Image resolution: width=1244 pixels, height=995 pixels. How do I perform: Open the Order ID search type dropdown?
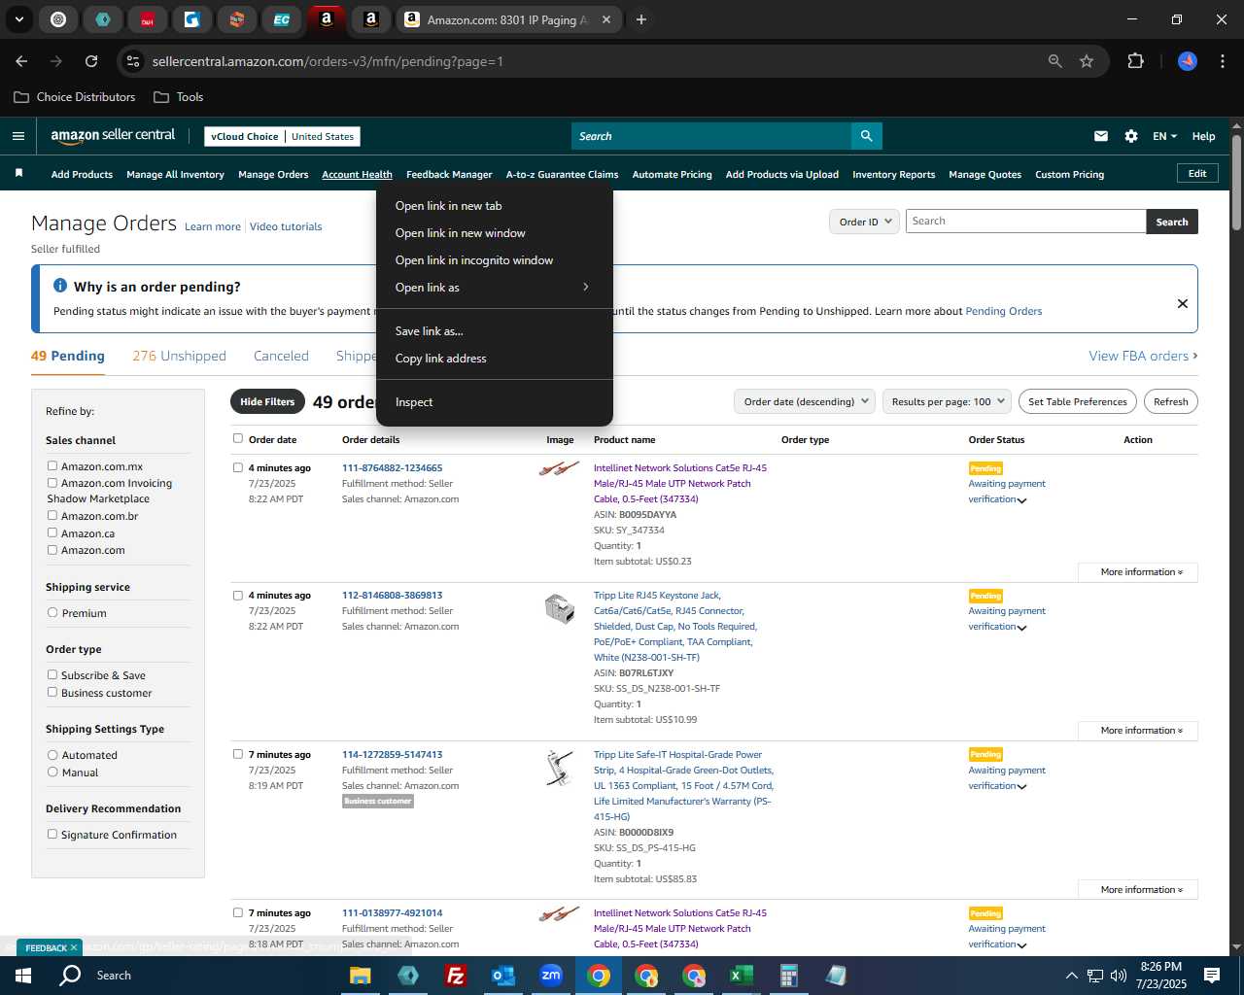pyautogui.click(x=864, y=222)
